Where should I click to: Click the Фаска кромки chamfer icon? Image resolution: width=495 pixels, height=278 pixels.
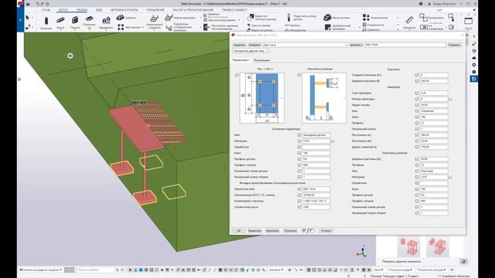point(327,17)
